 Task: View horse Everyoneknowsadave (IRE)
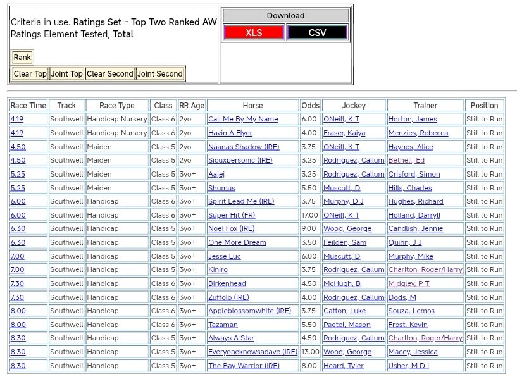click(252, 352)
